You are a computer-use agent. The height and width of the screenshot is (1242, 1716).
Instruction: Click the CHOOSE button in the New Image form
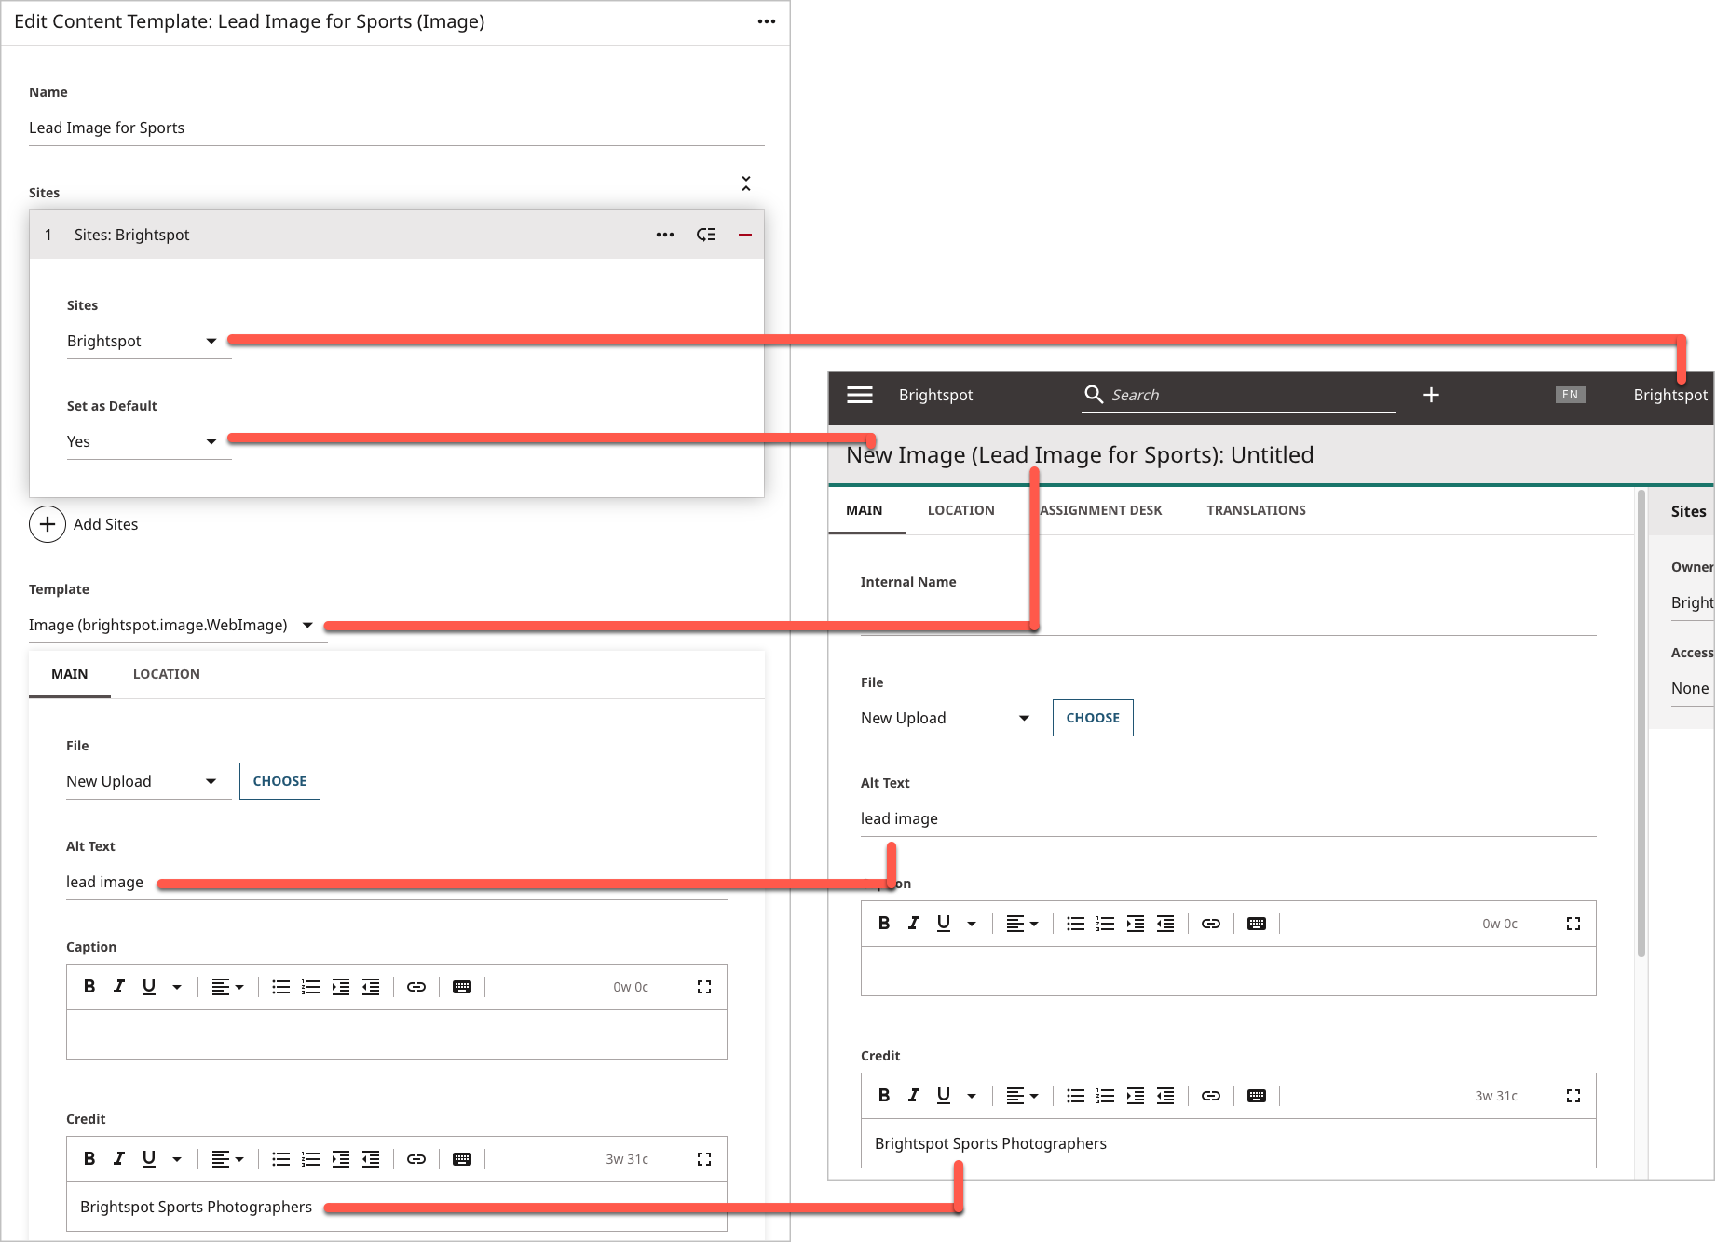pos(1093,718)
